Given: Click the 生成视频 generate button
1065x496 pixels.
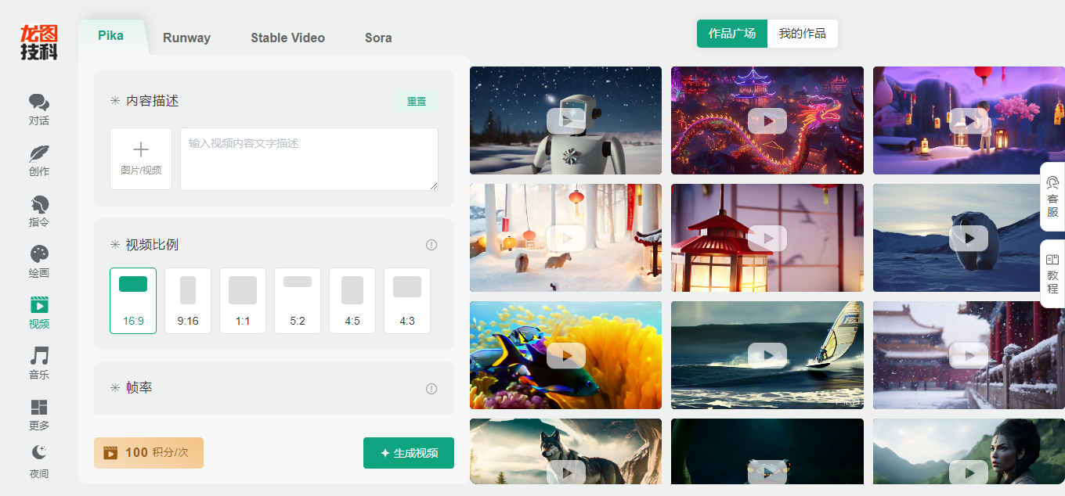Looking at the screenshot, I should [x=409, y=453].
